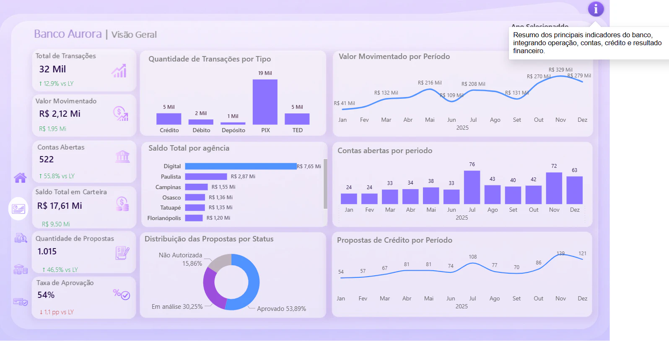The image size is (669, 341).
Task: Click the '1,1 pp vs LY' indicator
Action: [x=57, y=312]
